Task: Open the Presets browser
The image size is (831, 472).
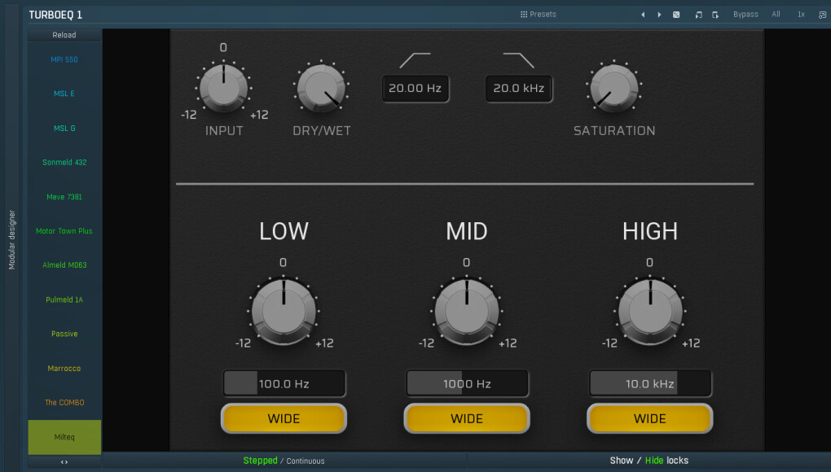Action: [538, 15]
